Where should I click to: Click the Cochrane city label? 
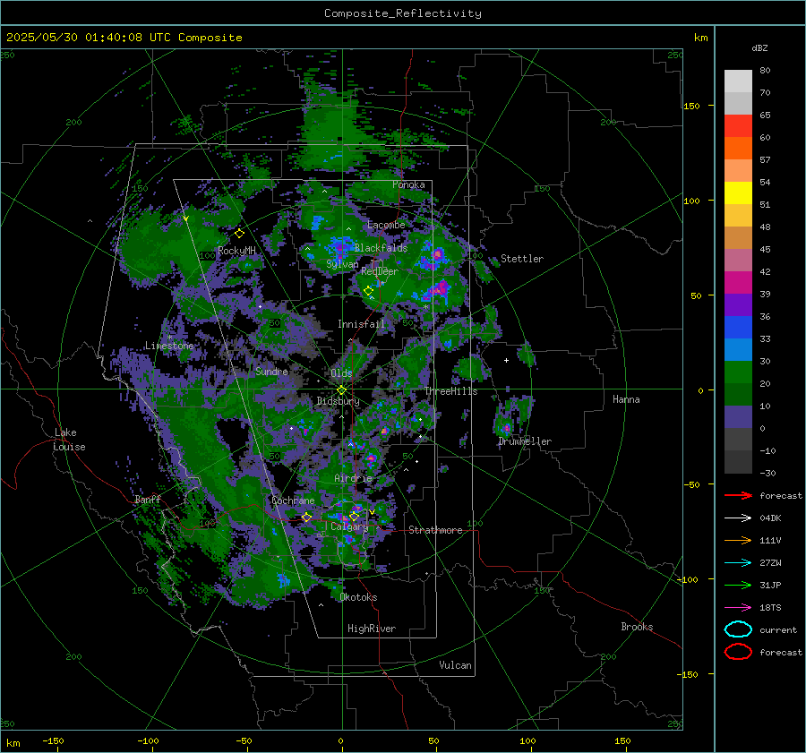click(x=293, y=501)
